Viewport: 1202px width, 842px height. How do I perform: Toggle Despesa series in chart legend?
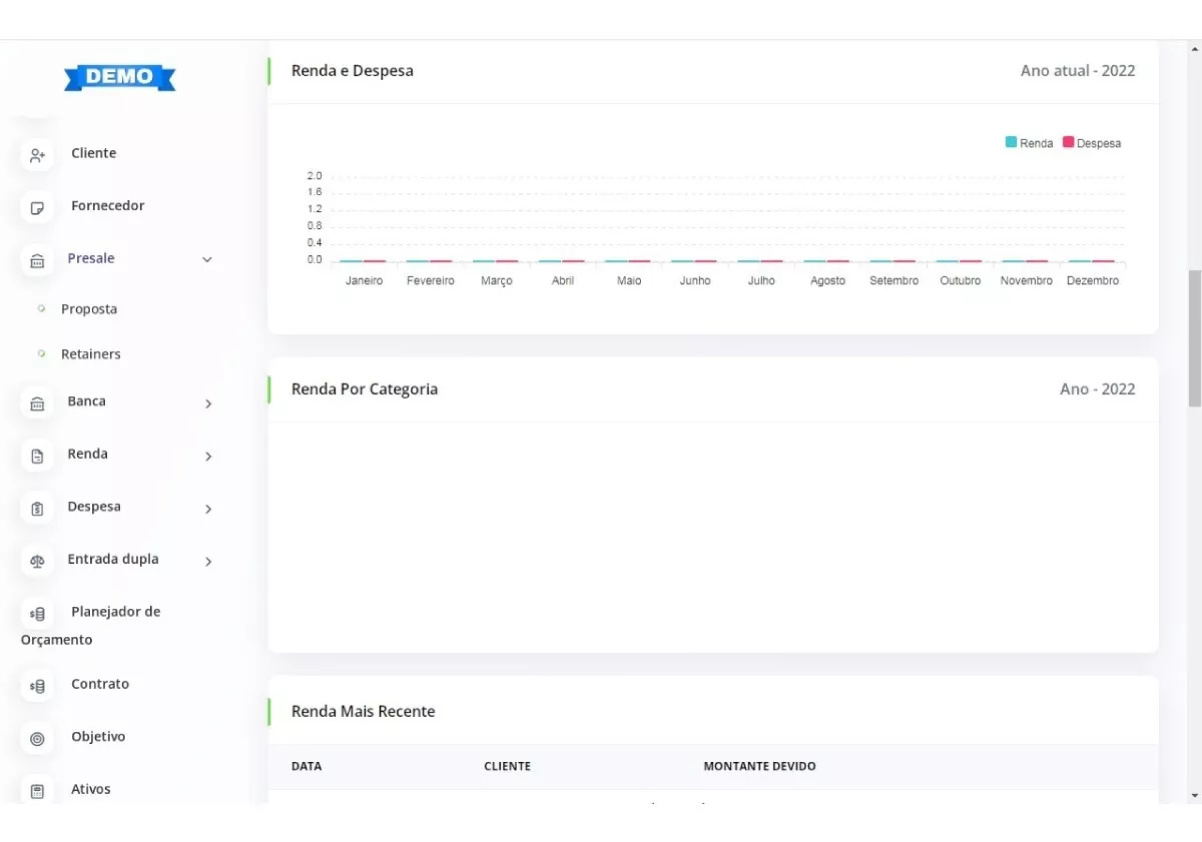pyautogui.click(x=1092, y=143)
